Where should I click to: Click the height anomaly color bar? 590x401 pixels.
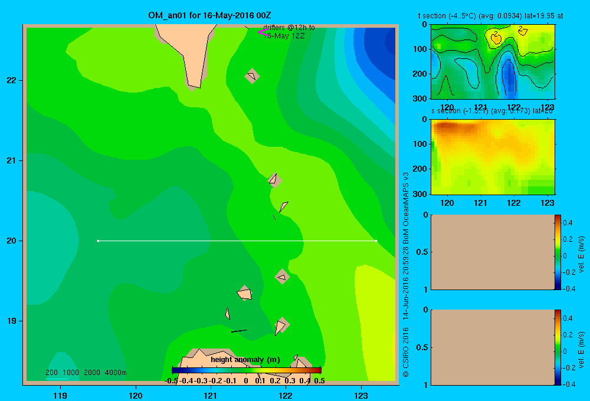tap(247, 370)
